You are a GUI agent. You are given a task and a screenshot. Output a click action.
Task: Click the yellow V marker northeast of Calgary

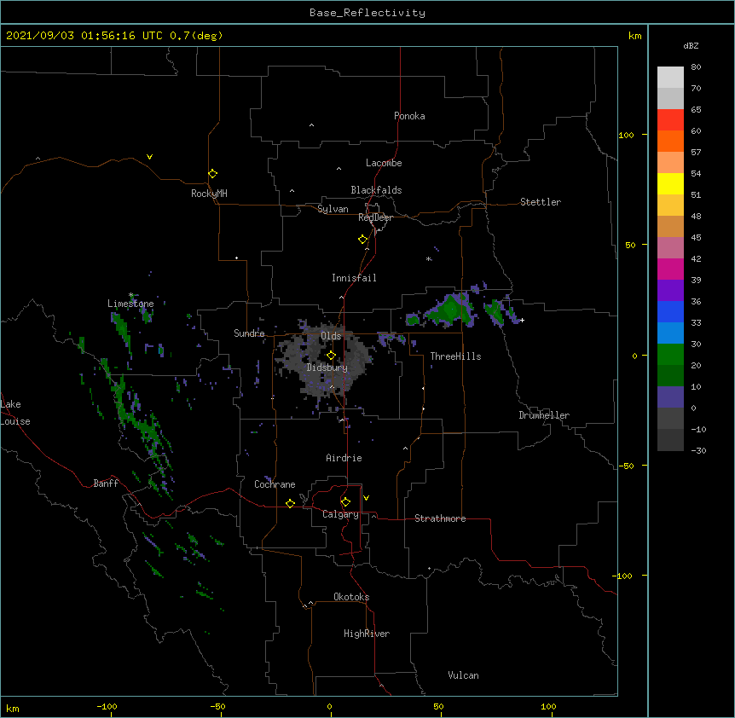click(x=366, y=498)
